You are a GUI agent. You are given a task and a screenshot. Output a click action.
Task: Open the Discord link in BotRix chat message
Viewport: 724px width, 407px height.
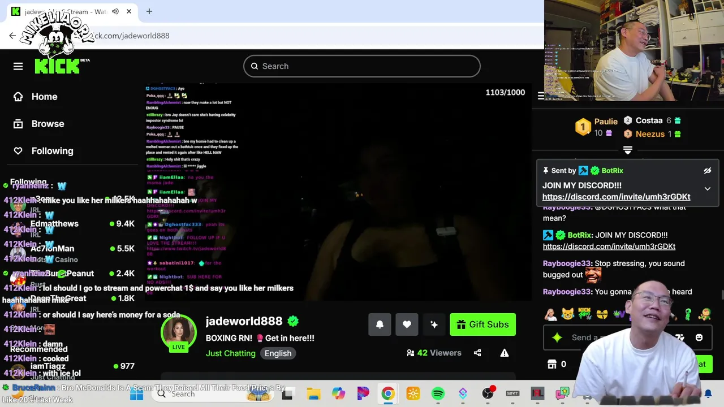click(x=609, y=246)
